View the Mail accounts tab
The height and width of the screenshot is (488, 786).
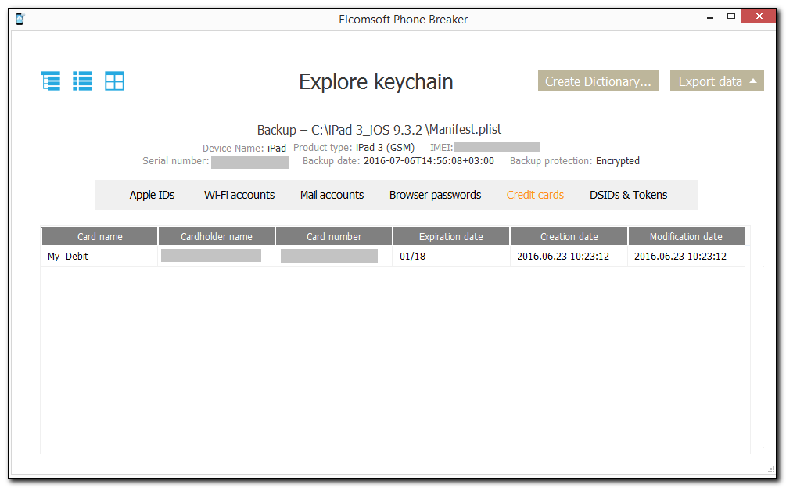pos(332,195)
